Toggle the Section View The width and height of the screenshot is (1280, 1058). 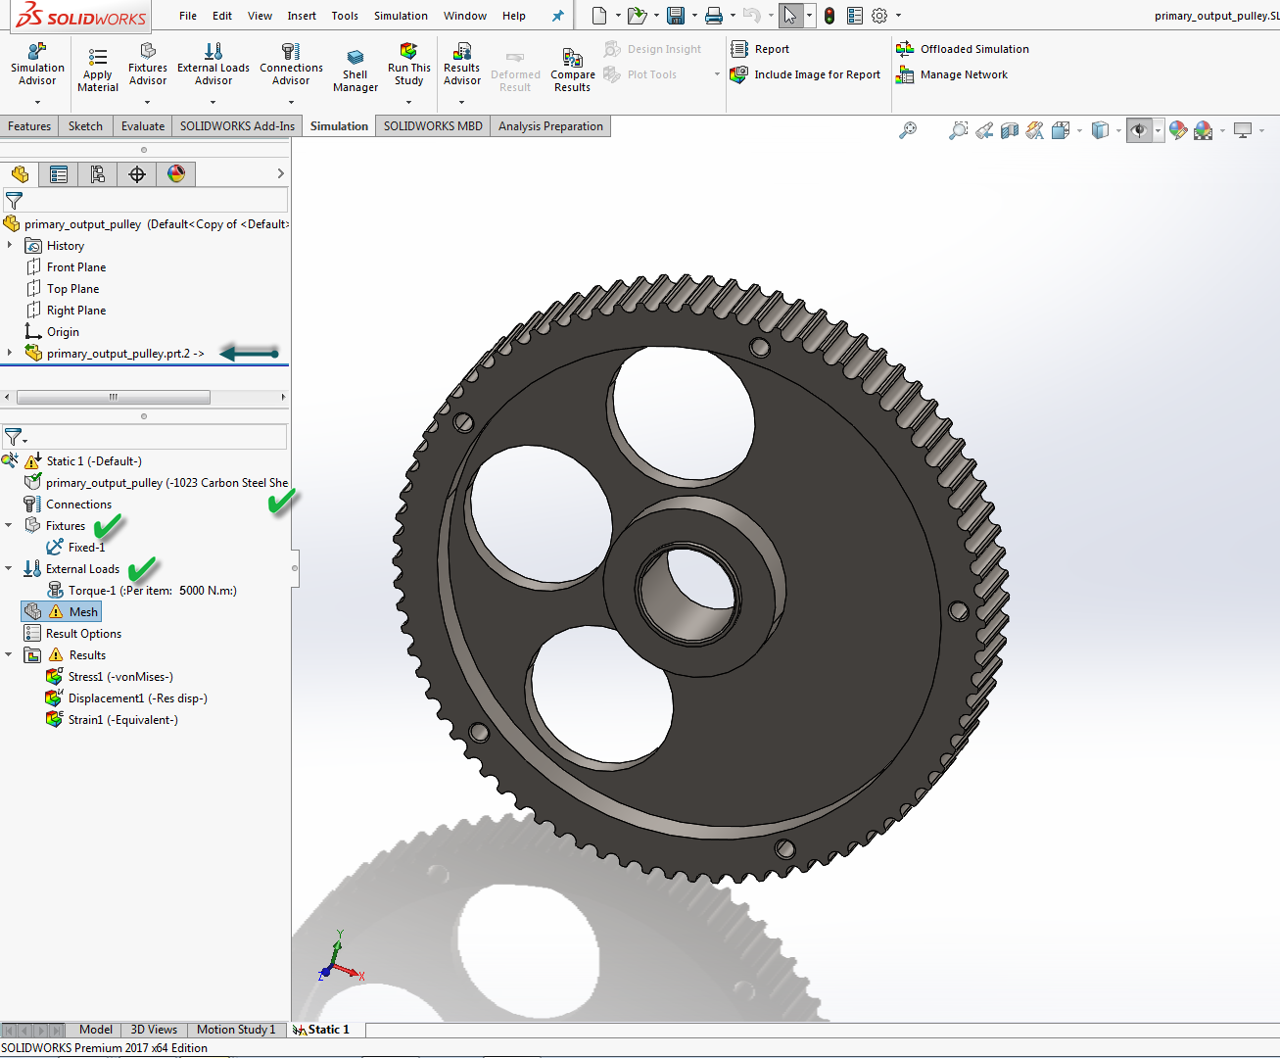click(1010, 130)
